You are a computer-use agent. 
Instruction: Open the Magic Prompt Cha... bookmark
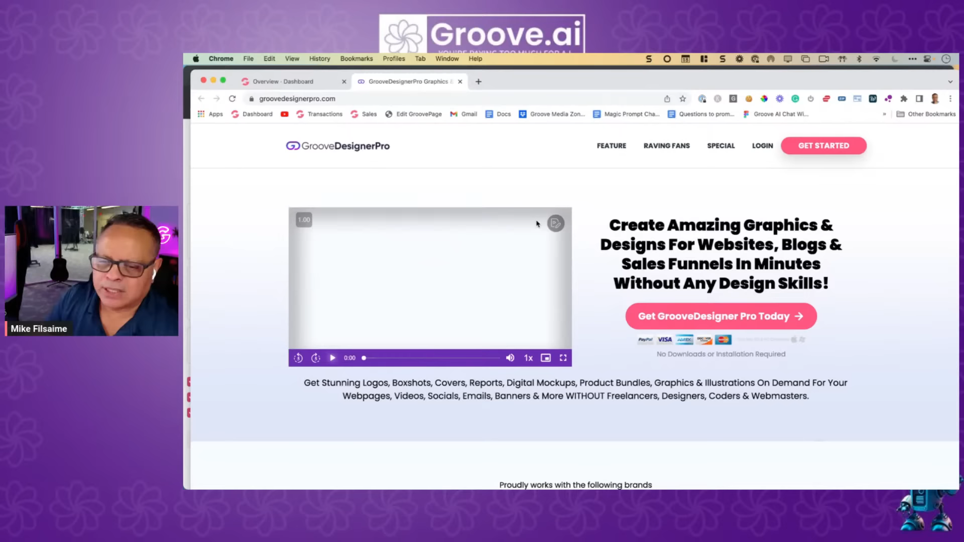tap(626, 114)
